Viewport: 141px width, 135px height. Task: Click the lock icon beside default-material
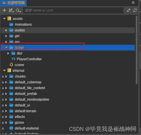pos(3,128)
